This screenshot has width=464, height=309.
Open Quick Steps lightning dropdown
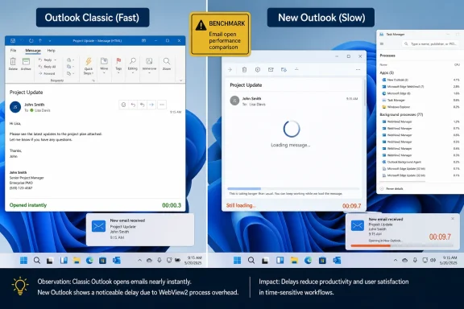tap(89, 65)
